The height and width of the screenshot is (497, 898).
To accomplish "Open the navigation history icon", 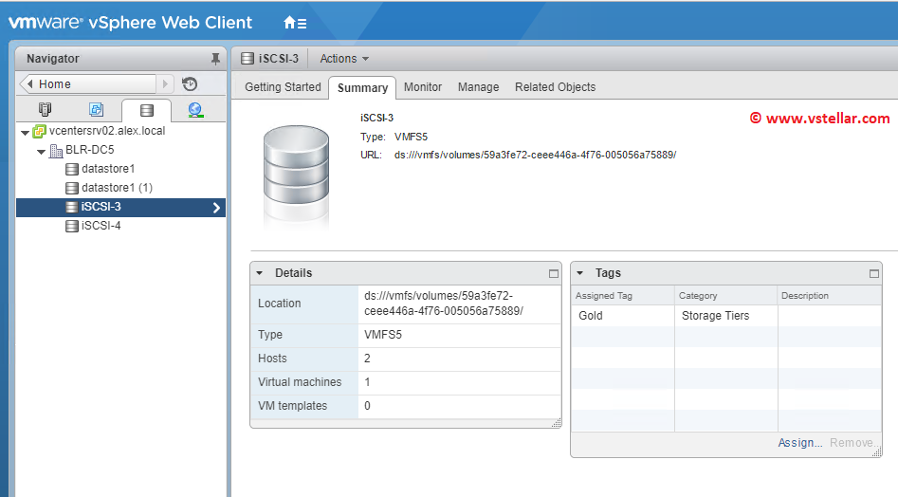I will click(190, 84).
